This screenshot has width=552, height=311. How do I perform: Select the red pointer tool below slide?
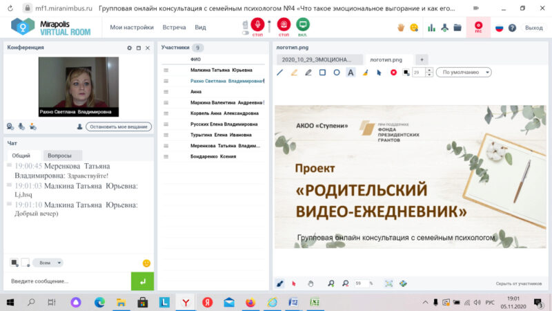(x=294, y=283)
